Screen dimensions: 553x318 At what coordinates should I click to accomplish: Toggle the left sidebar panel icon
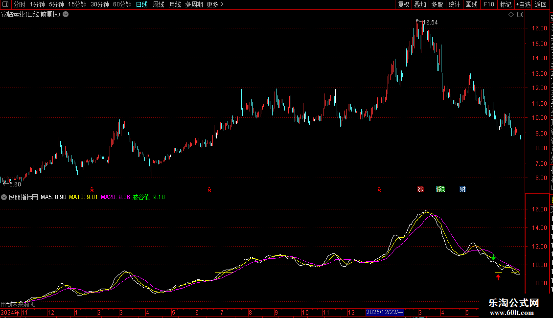tap(5, 4)
